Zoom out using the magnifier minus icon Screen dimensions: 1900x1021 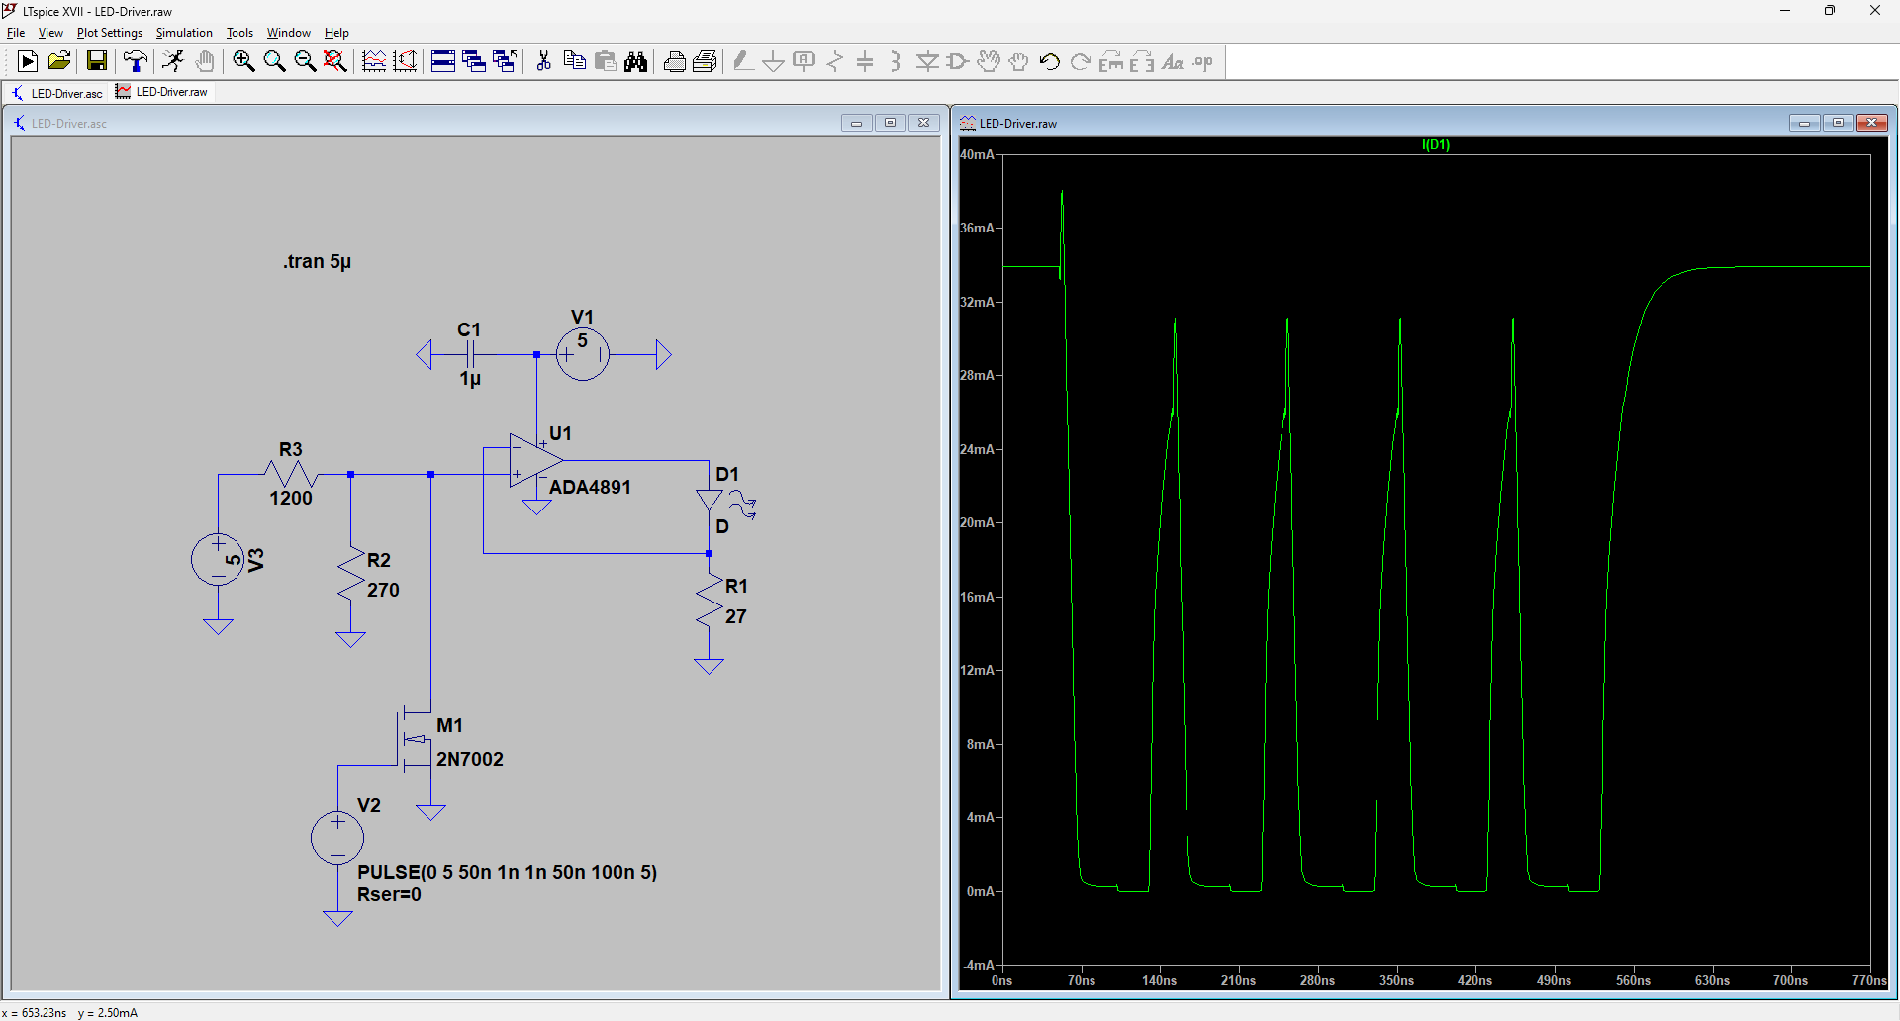[305, 61]
